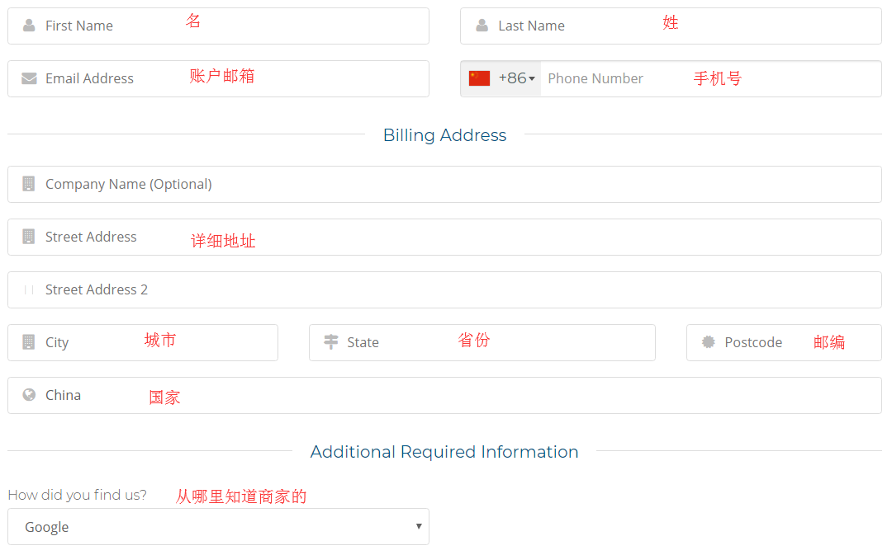Focus the Phone Number input field
This screenshot has height=555, width=892.
click(x=710, y=78)
